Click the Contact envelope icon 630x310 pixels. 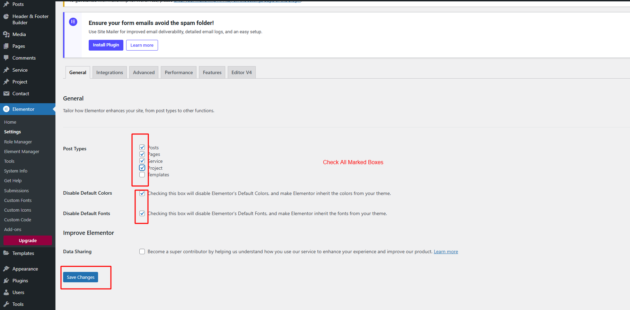[x=6, y=94]
